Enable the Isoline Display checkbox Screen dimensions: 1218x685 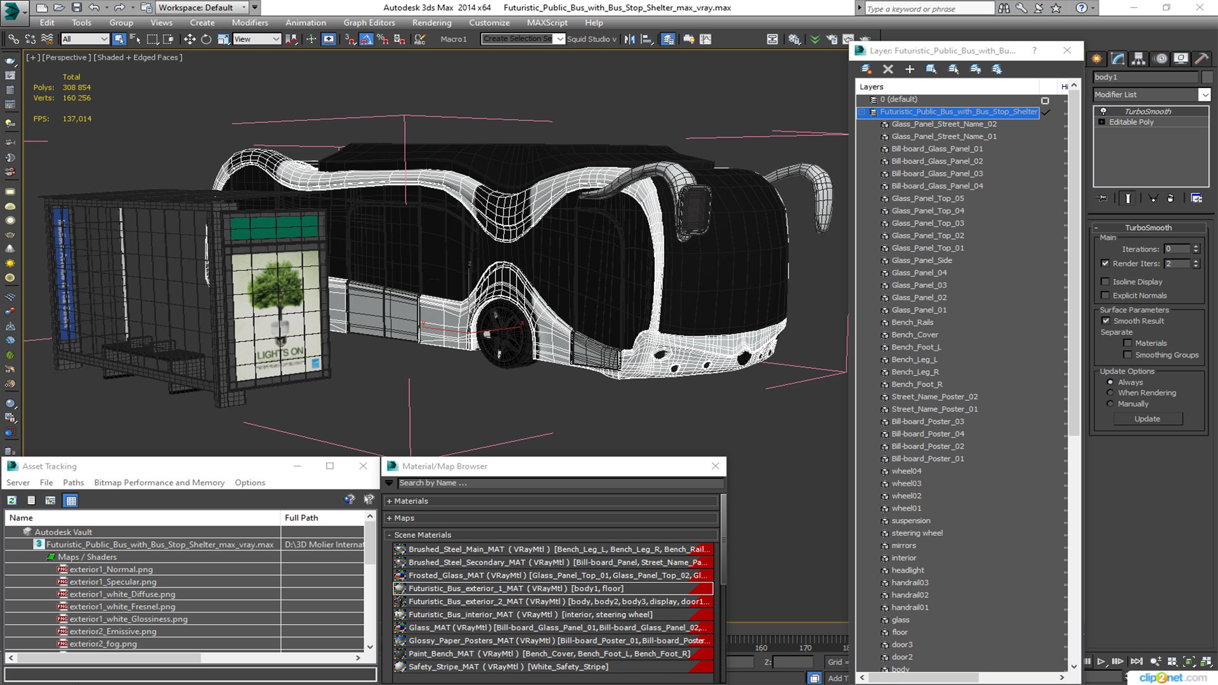[1105, 282]
